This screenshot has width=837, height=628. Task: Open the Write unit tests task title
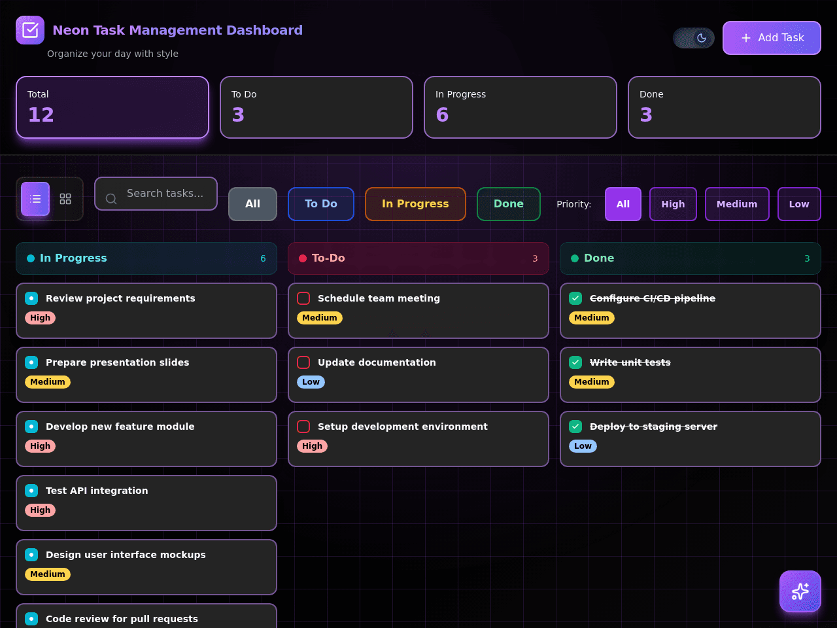(630, 362)
